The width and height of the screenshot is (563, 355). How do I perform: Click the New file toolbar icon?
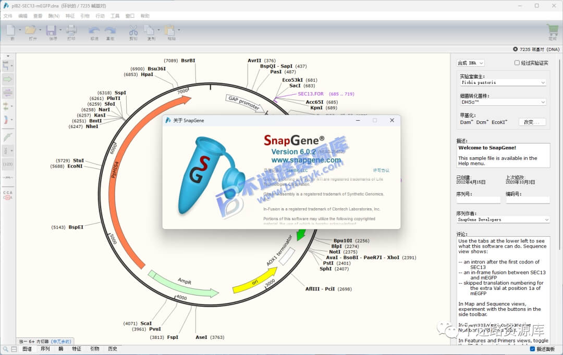point(11,30)
